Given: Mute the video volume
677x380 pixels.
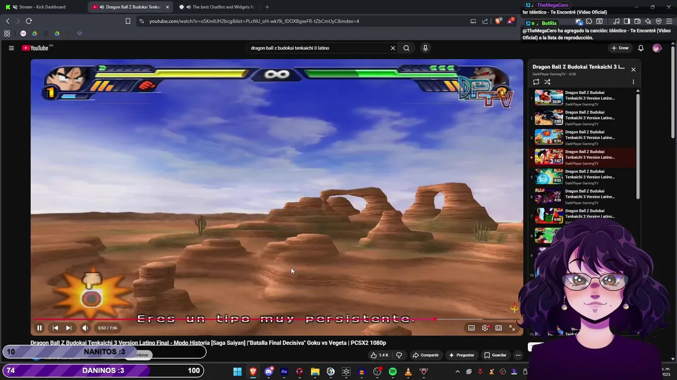Looking at the screenshot, I should pos(85,328).
